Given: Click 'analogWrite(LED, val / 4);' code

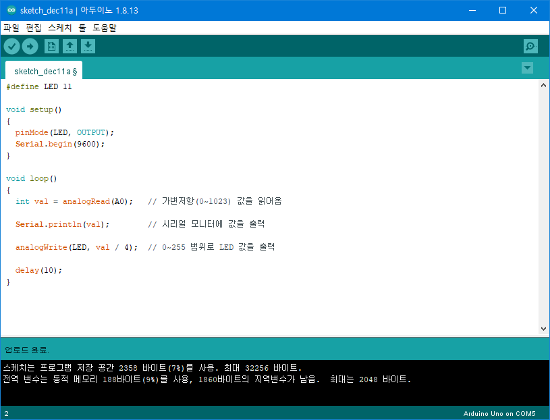Looking at the screenshot, I should pyautogui.click(x=76, y=247).
